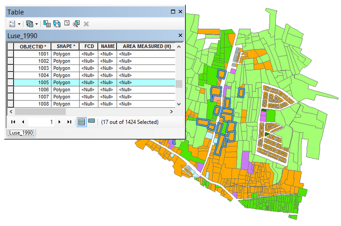
Task: Click the Polygon cell in row 1003
Action: tap(65, 68)
